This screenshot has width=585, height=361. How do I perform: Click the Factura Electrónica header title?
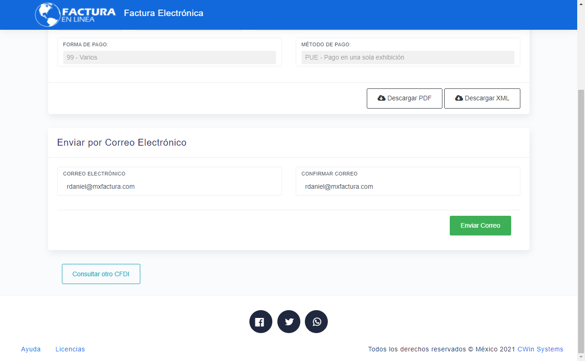[163, 13]
